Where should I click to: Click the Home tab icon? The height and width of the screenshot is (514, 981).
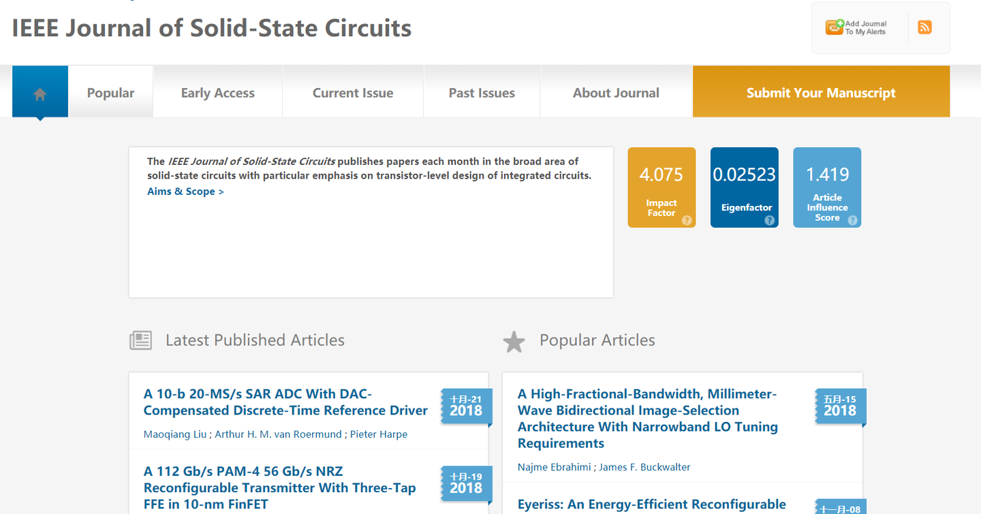(40, 91)
